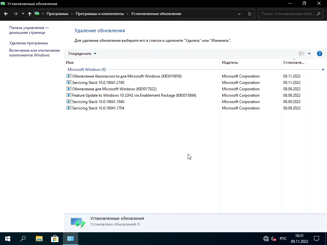The height and width of the screenshot is (245, 327).
Task: Click icon of the KB5019959 update row
Action: pos(69,76)
